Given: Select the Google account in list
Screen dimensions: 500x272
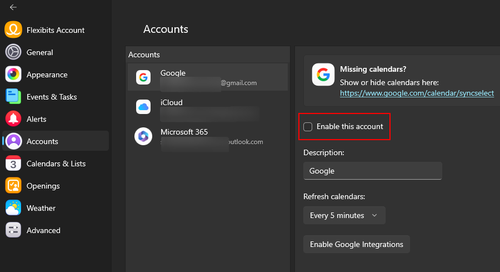Looking at the screenshot, I should click(207, 77).
